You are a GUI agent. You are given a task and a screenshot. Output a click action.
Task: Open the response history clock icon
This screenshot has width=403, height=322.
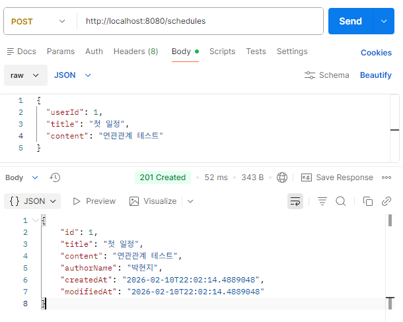55,177
